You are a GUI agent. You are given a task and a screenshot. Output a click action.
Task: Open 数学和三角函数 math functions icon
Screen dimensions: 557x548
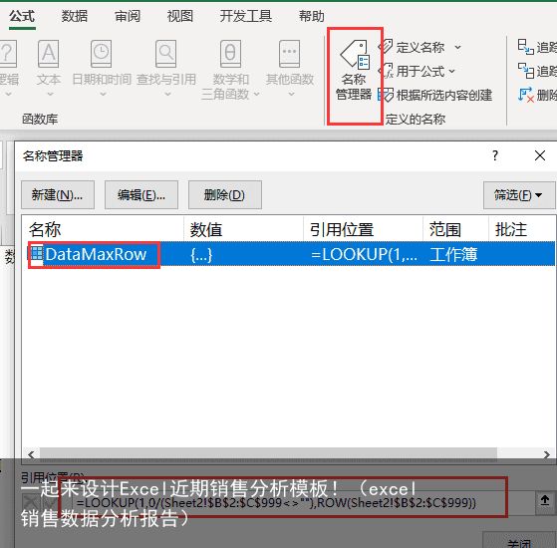click(x=230, y=70)
